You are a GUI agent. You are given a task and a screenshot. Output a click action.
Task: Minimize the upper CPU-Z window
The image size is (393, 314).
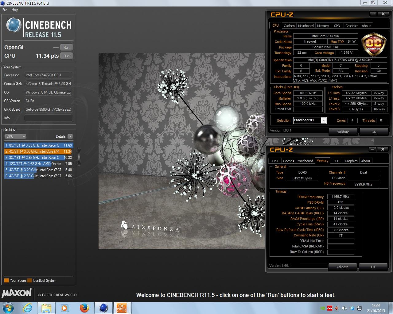(373, 14)
